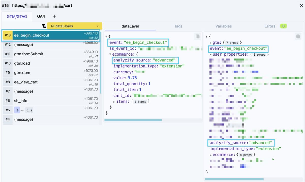
Task: Select event #8 ee_view_cart
Action: click(51, 82)
